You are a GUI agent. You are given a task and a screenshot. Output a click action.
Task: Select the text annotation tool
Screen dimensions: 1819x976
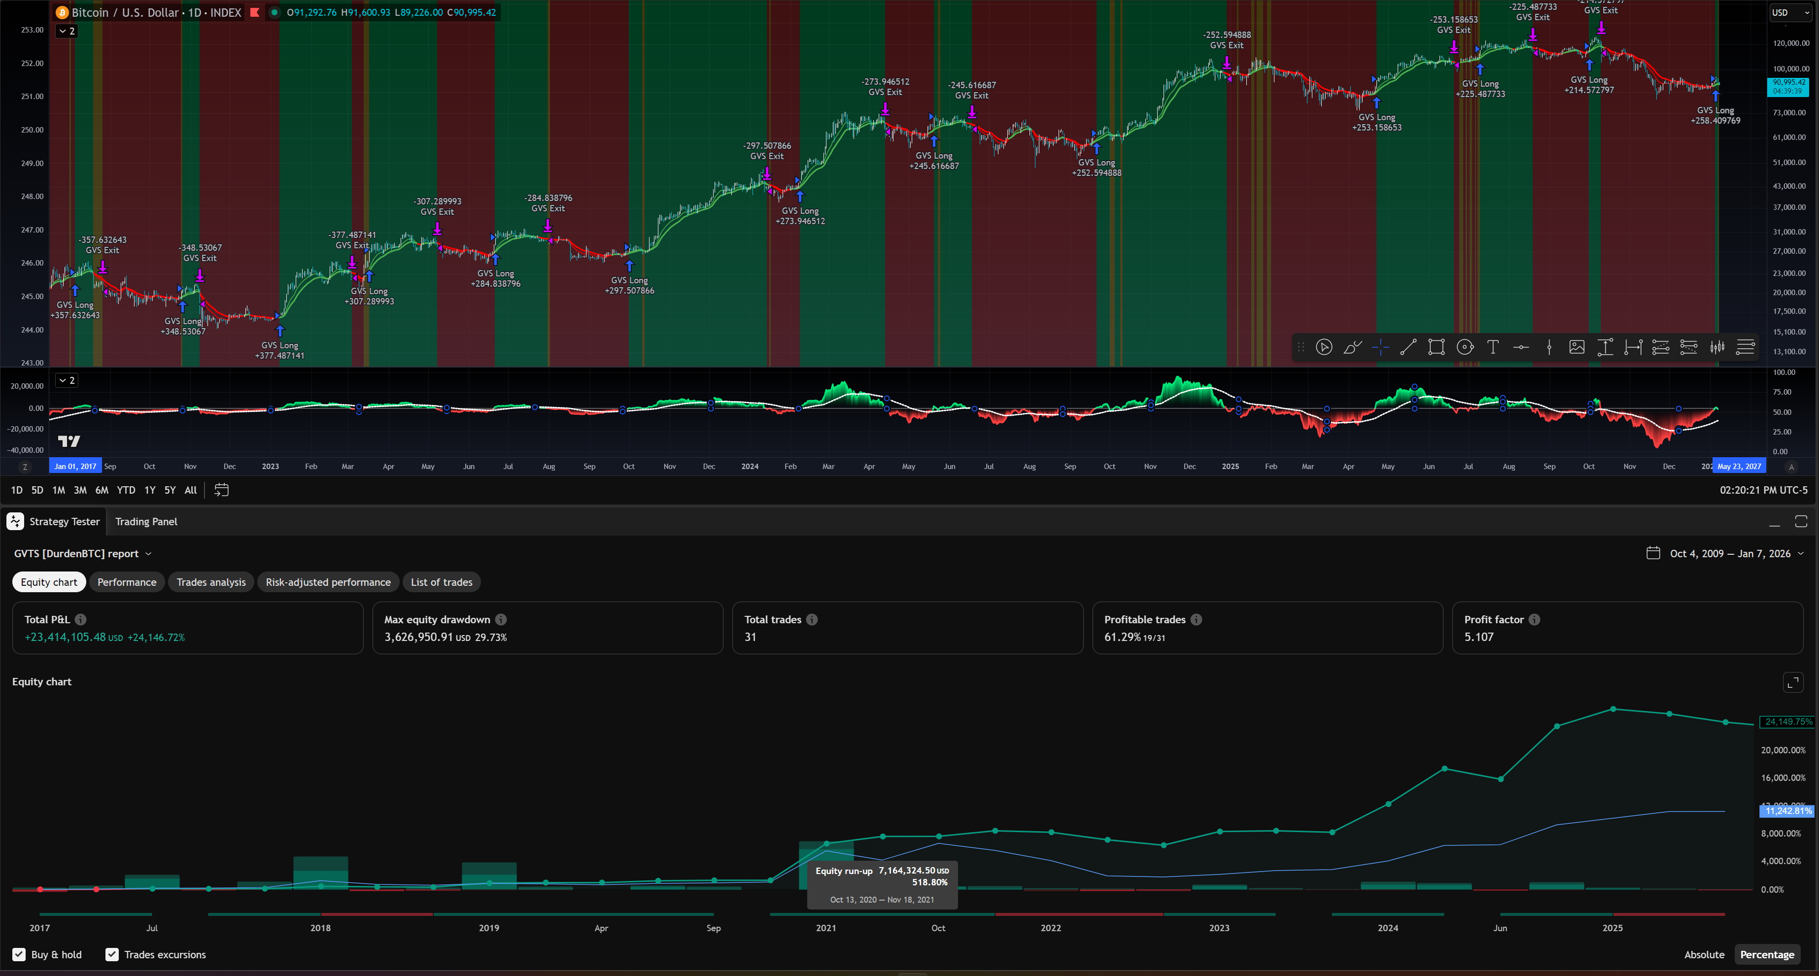click(1493, 346)
